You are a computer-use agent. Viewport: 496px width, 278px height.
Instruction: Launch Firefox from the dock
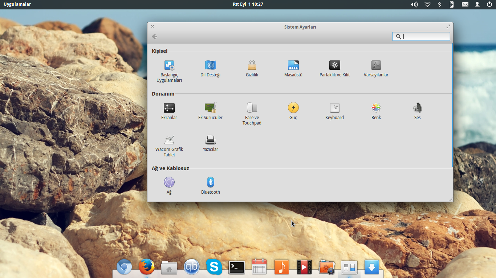pyautogui.click(x=147, y=267)
